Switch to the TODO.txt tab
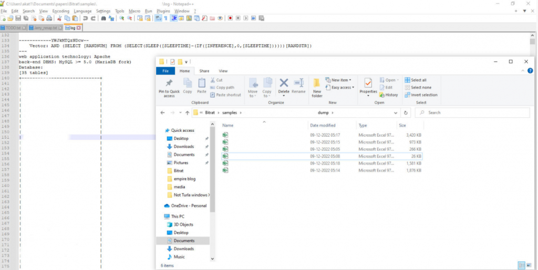Image resolution: width=538 pixels, height=270 pixels. [13, 28]
